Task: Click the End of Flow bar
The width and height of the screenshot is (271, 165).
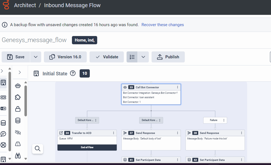Action: point(87,147)
